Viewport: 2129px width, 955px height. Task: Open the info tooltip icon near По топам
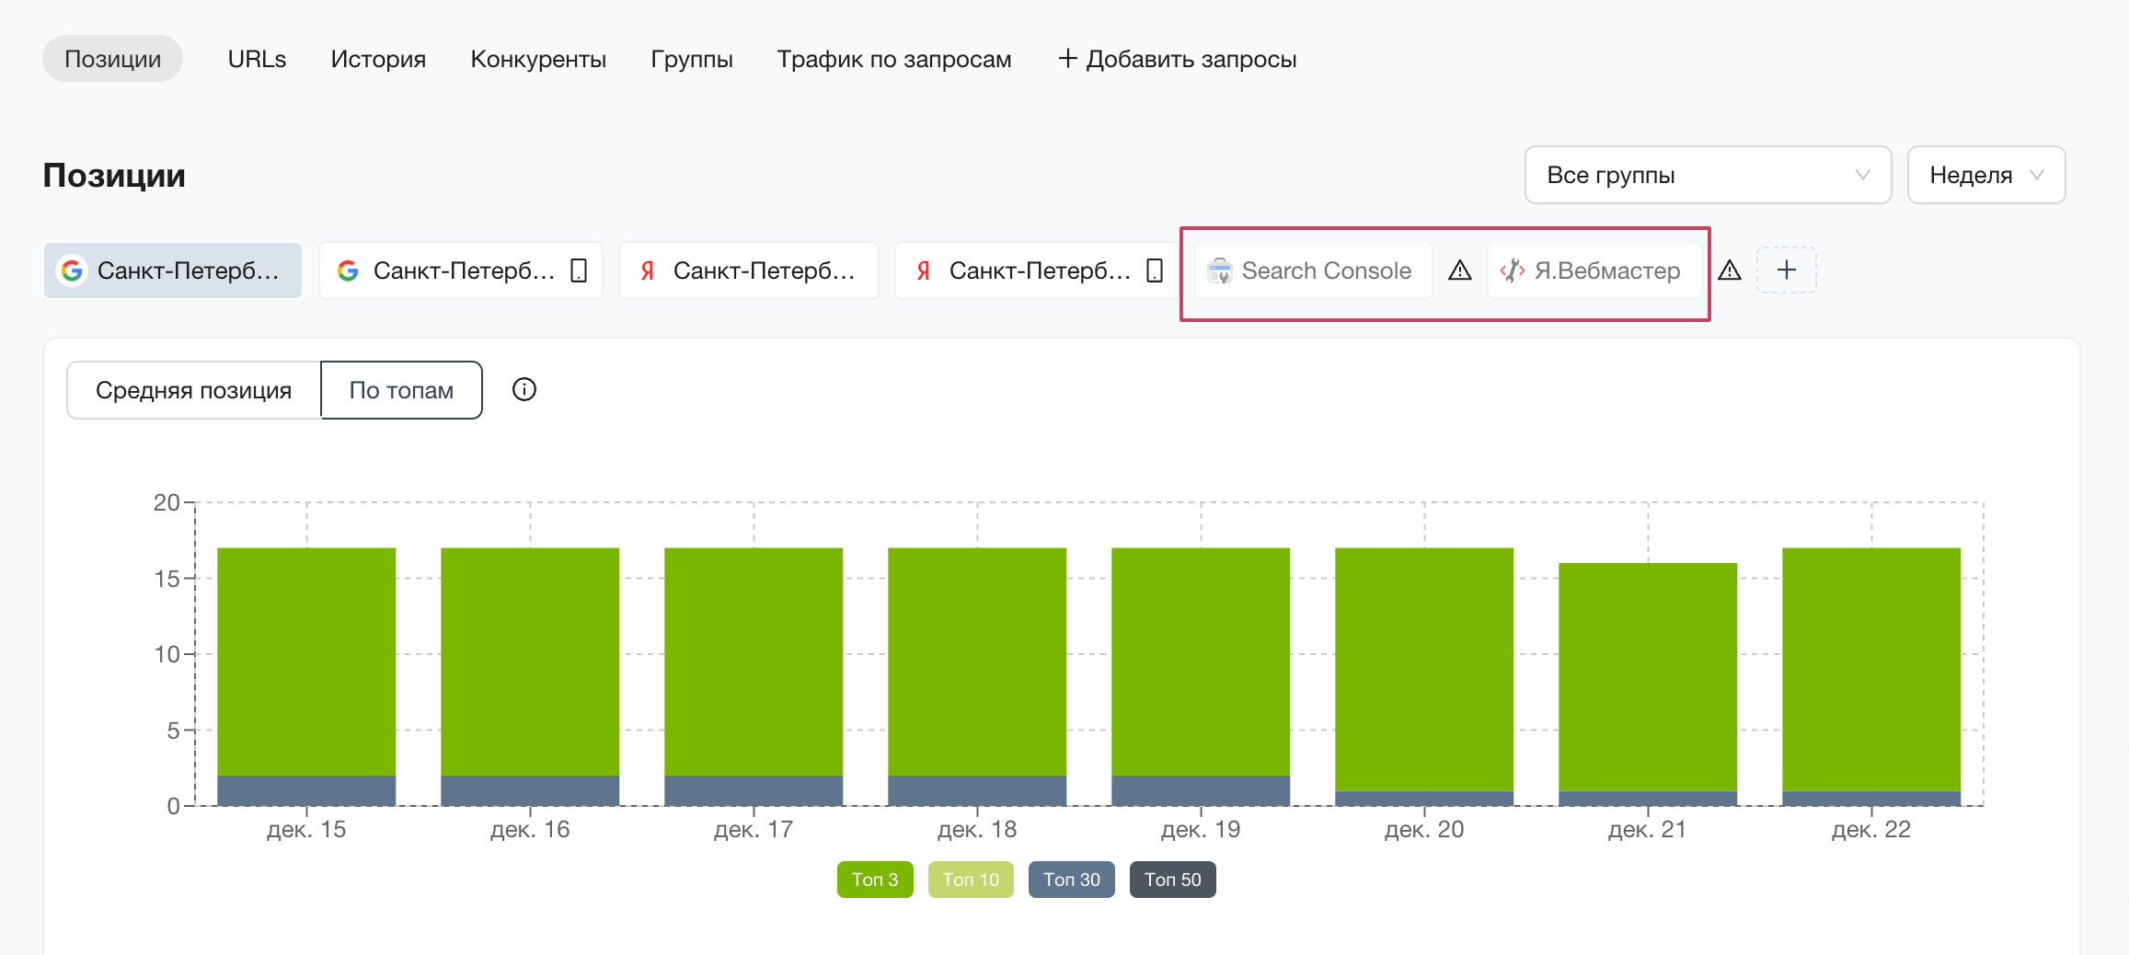pos(524,389)
